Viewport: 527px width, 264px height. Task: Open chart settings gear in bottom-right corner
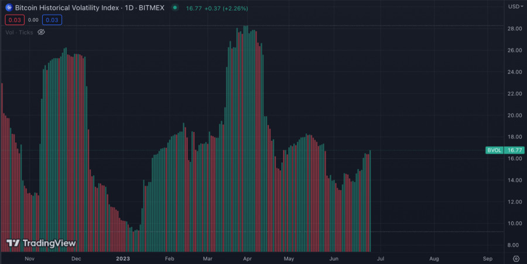(x=516, y=258)
